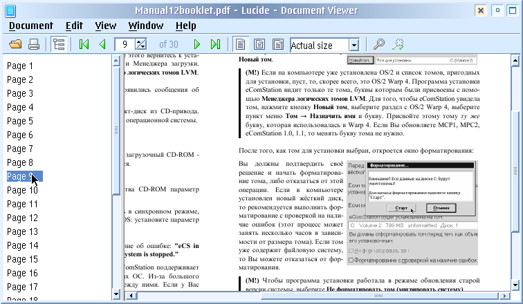The image size is (523, 304).
Task: Open the View menu
Action: tap(105, 26)
